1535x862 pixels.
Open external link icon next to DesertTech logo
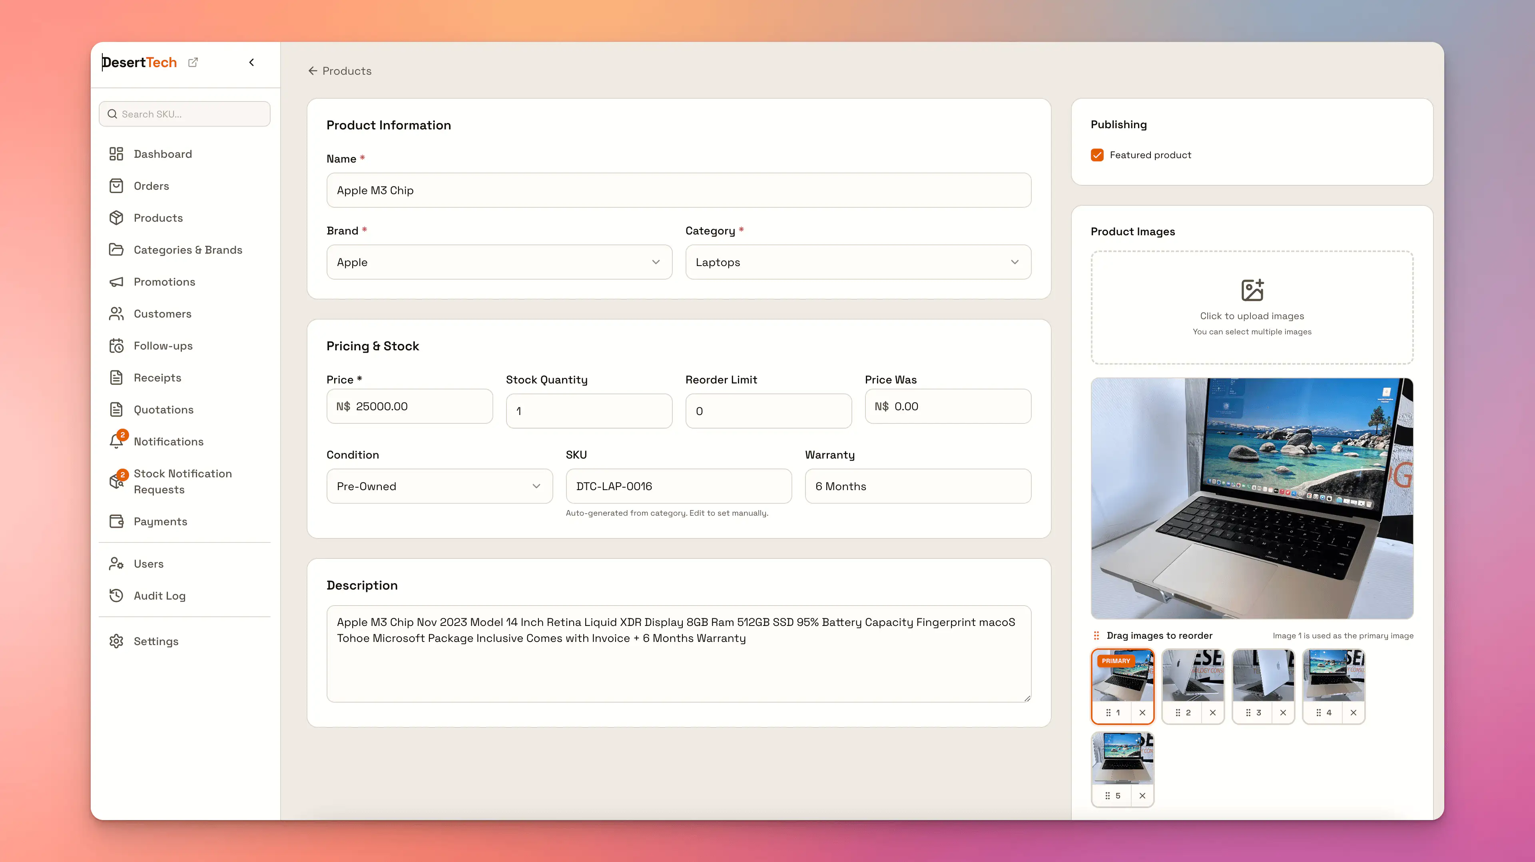pyautogui.click(x=193, y=62)
